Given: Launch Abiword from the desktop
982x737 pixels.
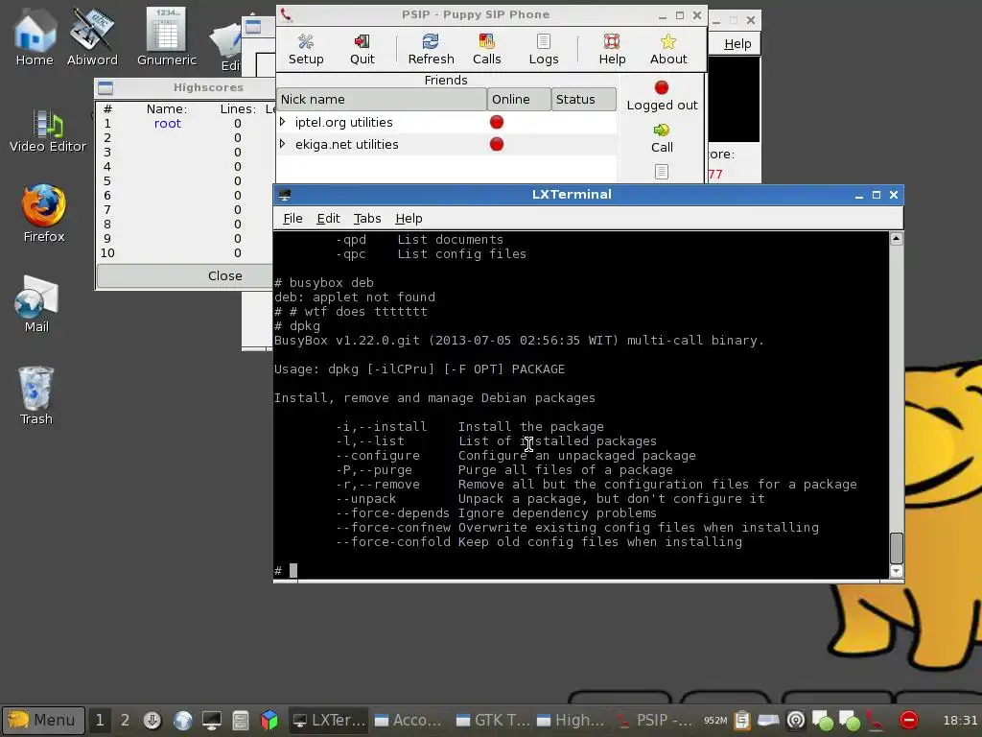Looking at the screenshot, I should click(x=92, y=36).
